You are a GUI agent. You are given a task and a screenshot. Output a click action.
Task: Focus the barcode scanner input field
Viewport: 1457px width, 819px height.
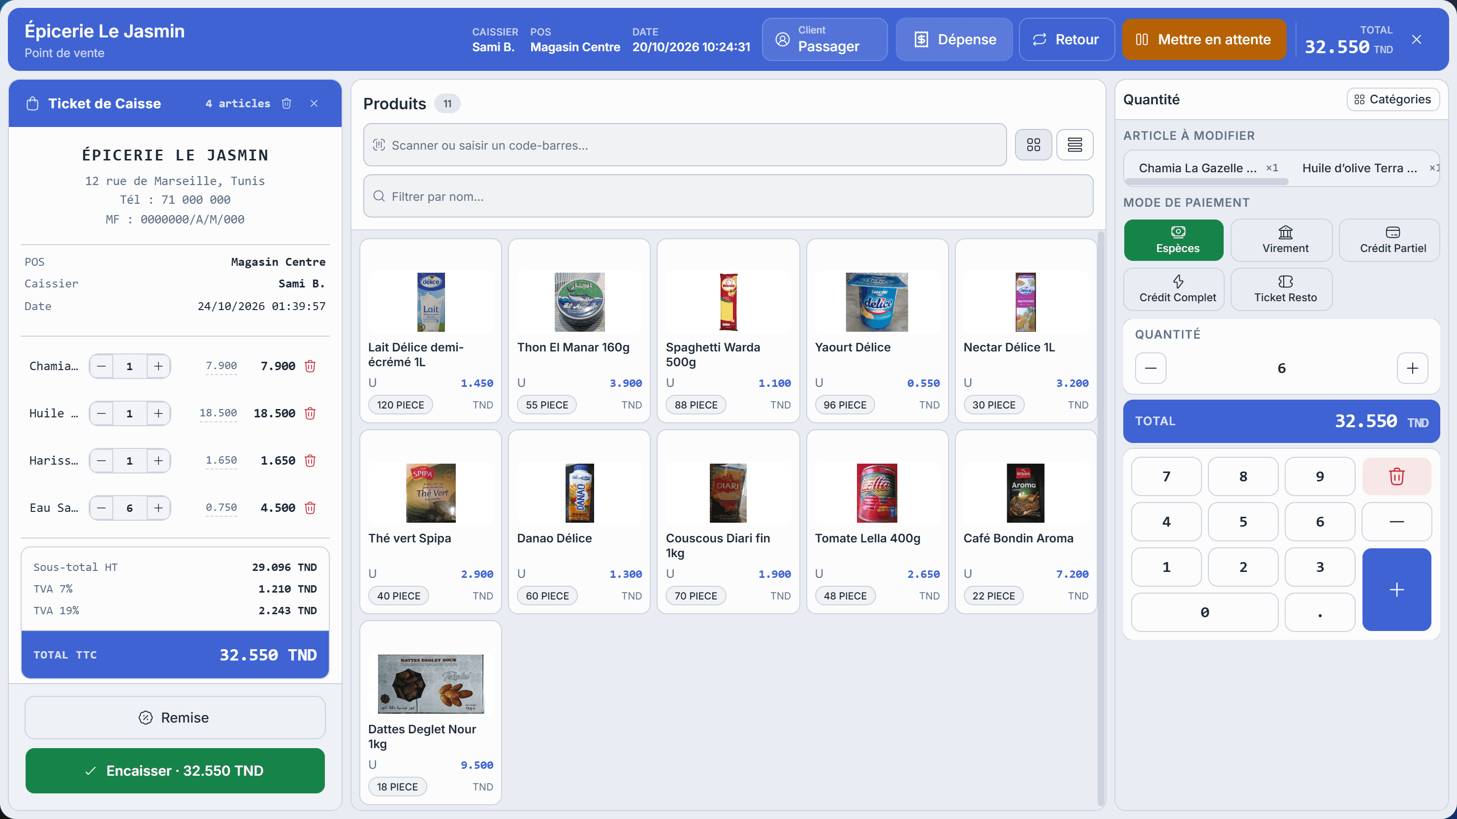[684, 145]
